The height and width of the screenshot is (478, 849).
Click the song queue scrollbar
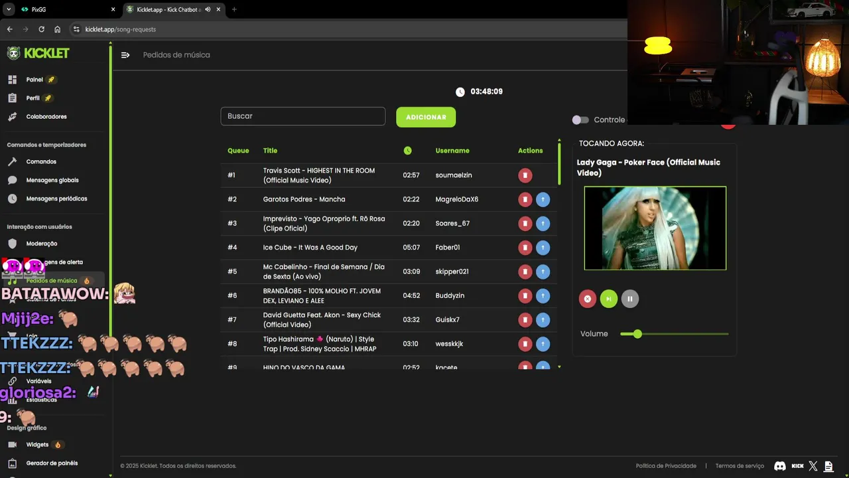click(559, 165)
